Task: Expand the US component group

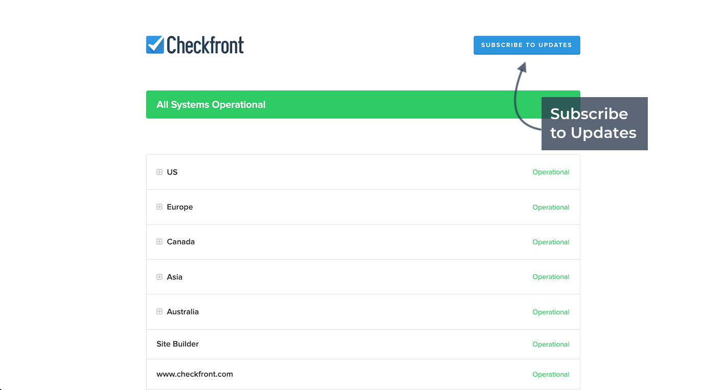Action: [159, 172]
